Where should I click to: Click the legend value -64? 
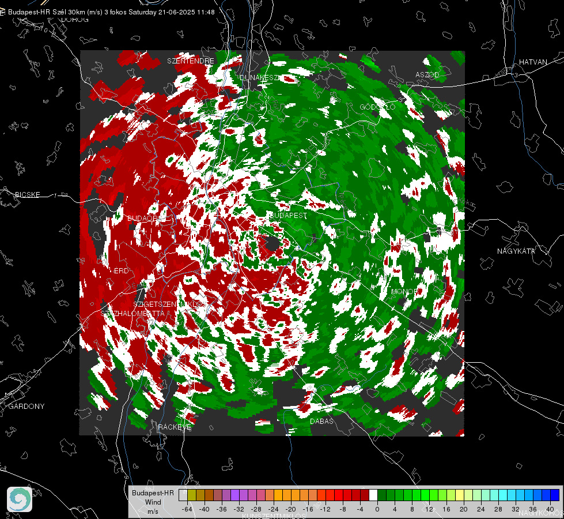(x=187, y=509)
